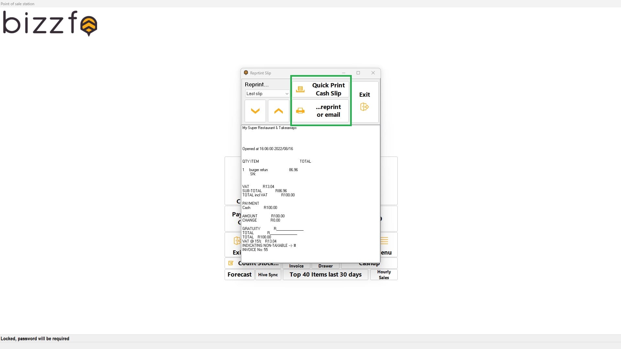Viewport: 621px width, 349px height.
Task: Select the Quick Print Cash Slip printer icon
Action: [300, 89]
